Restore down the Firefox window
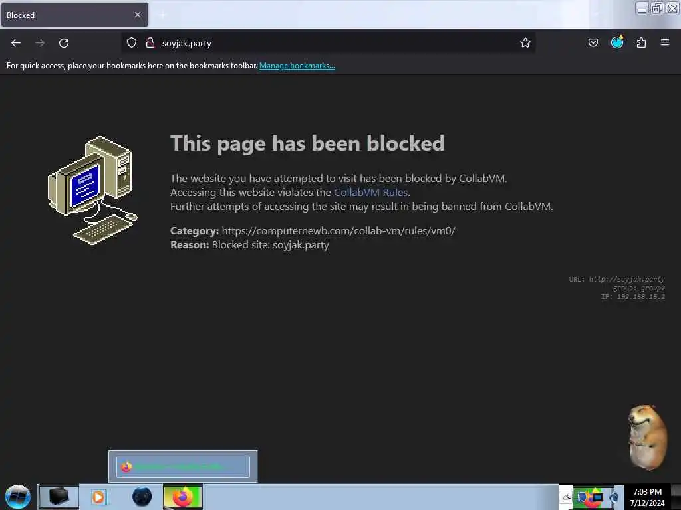 (657, 9)
